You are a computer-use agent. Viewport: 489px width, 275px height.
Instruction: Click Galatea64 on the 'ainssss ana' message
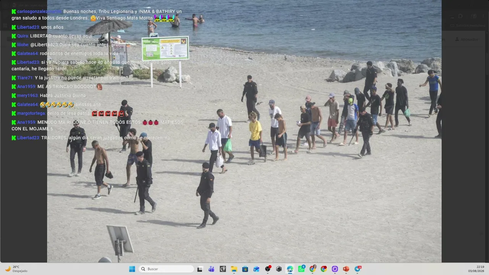click(28, 104)
